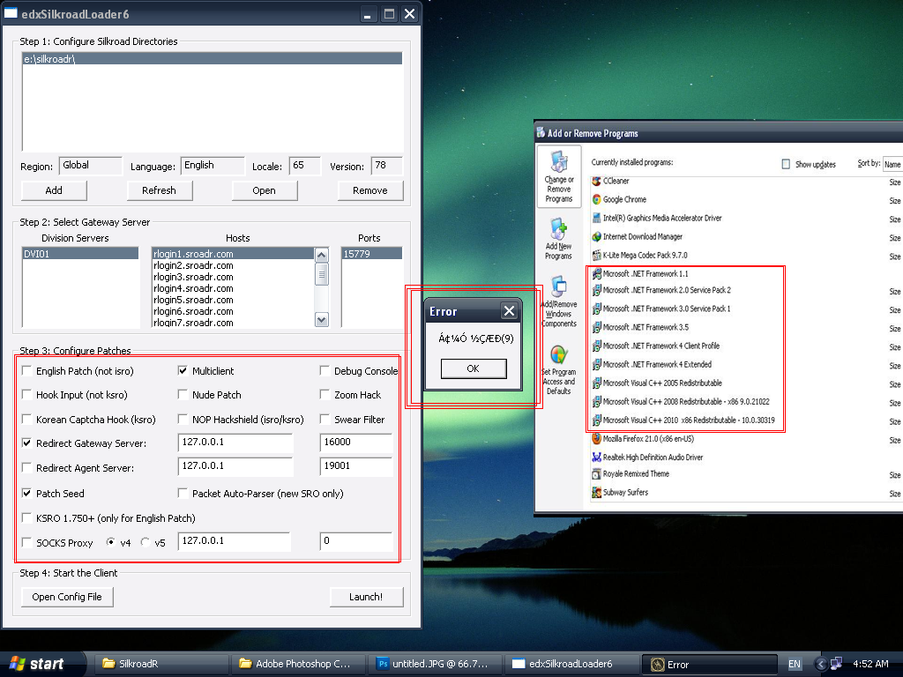Select the e:\silkroadr\ directory entry
This screenshot has height=677, width=903.
coord(212,59)
